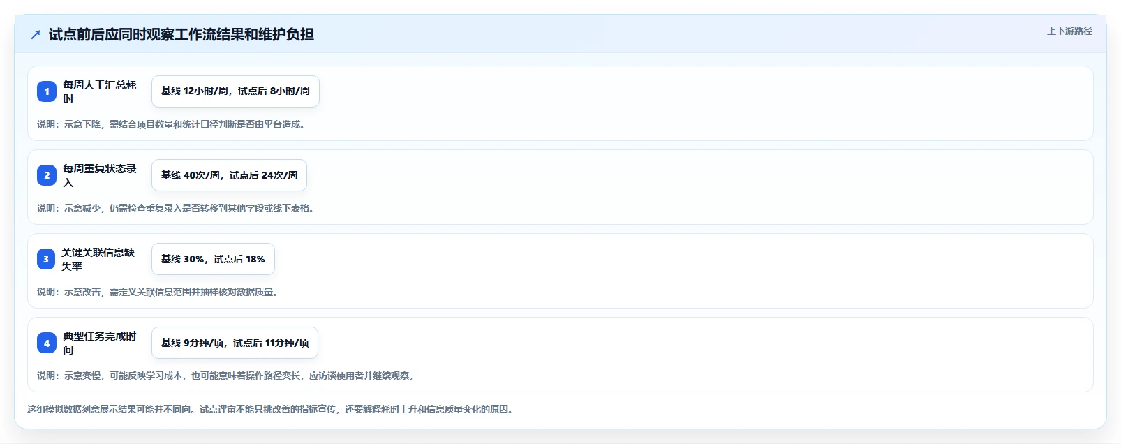
Task: Click the panel title 试点前后应同时观察工作流结果和维护负担
Action: click(181, 34)
